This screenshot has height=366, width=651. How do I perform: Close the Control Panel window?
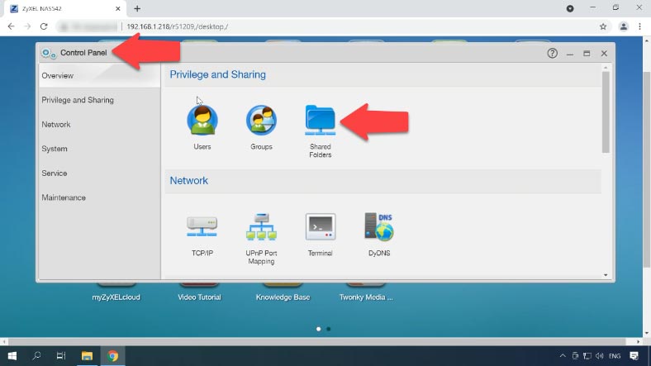pos(604,53)
